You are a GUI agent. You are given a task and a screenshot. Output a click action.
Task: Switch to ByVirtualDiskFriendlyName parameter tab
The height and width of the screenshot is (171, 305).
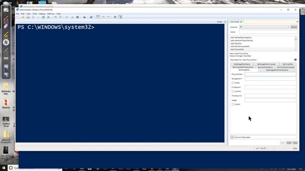click(243, 67)
